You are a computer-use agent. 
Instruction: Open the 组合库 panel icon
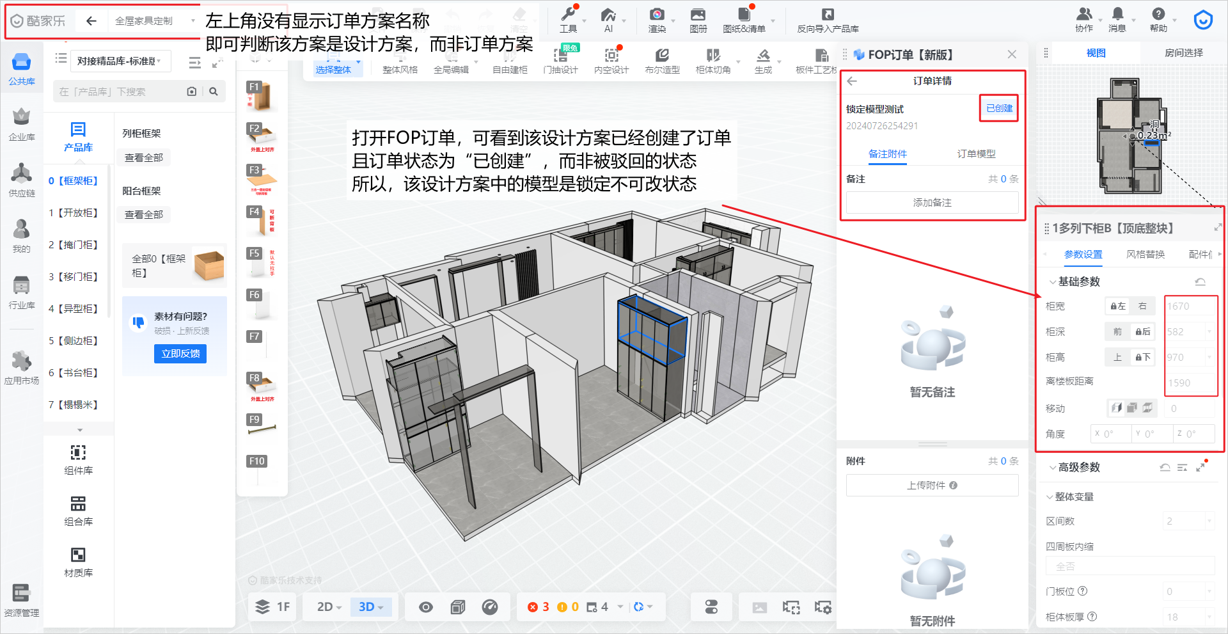[x=78, y=504]
